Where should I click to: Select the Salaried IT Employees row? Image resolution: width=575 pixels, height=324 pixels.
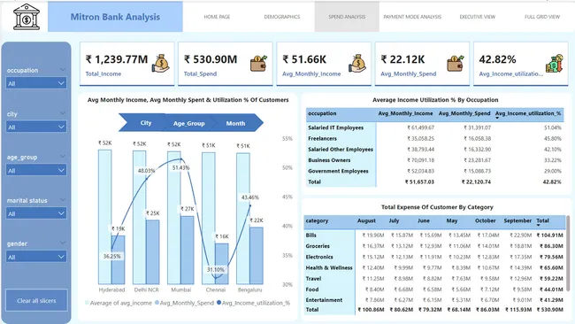click(x=434, y=127)
